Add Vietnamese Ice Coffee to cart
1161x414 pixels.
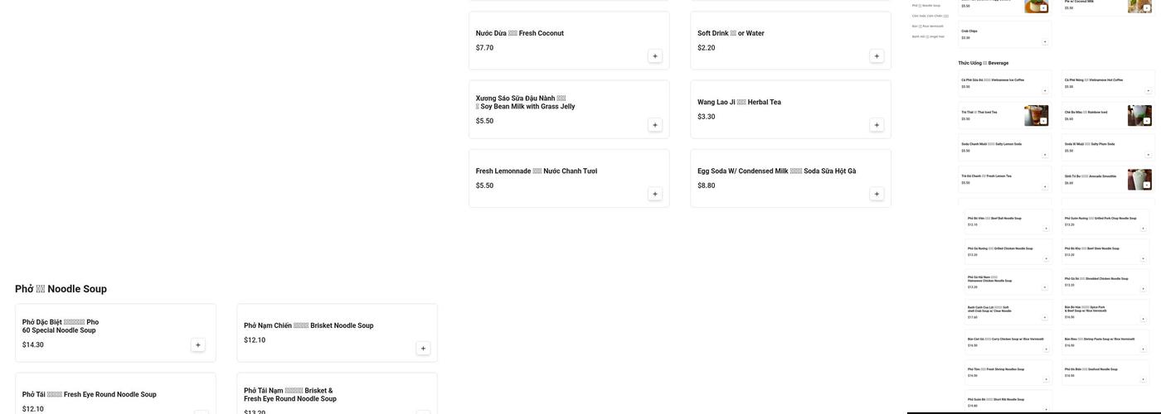pos(1045,90)
